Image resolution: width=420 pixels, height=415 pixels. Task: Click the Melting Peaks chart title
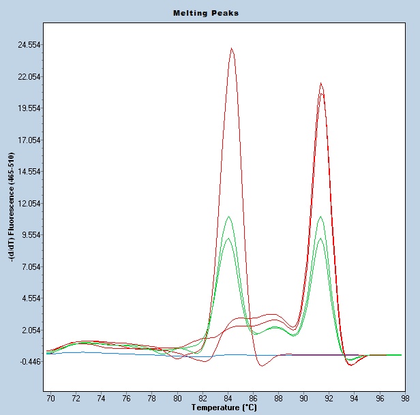click(x=205, y=13)
